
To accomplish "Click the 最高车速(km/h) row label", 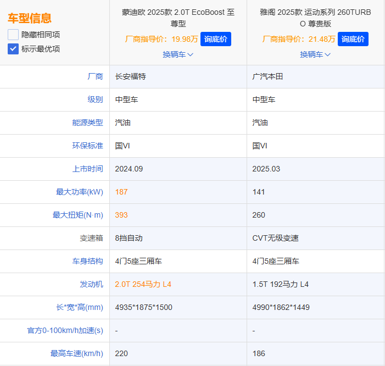I will 76,353.
